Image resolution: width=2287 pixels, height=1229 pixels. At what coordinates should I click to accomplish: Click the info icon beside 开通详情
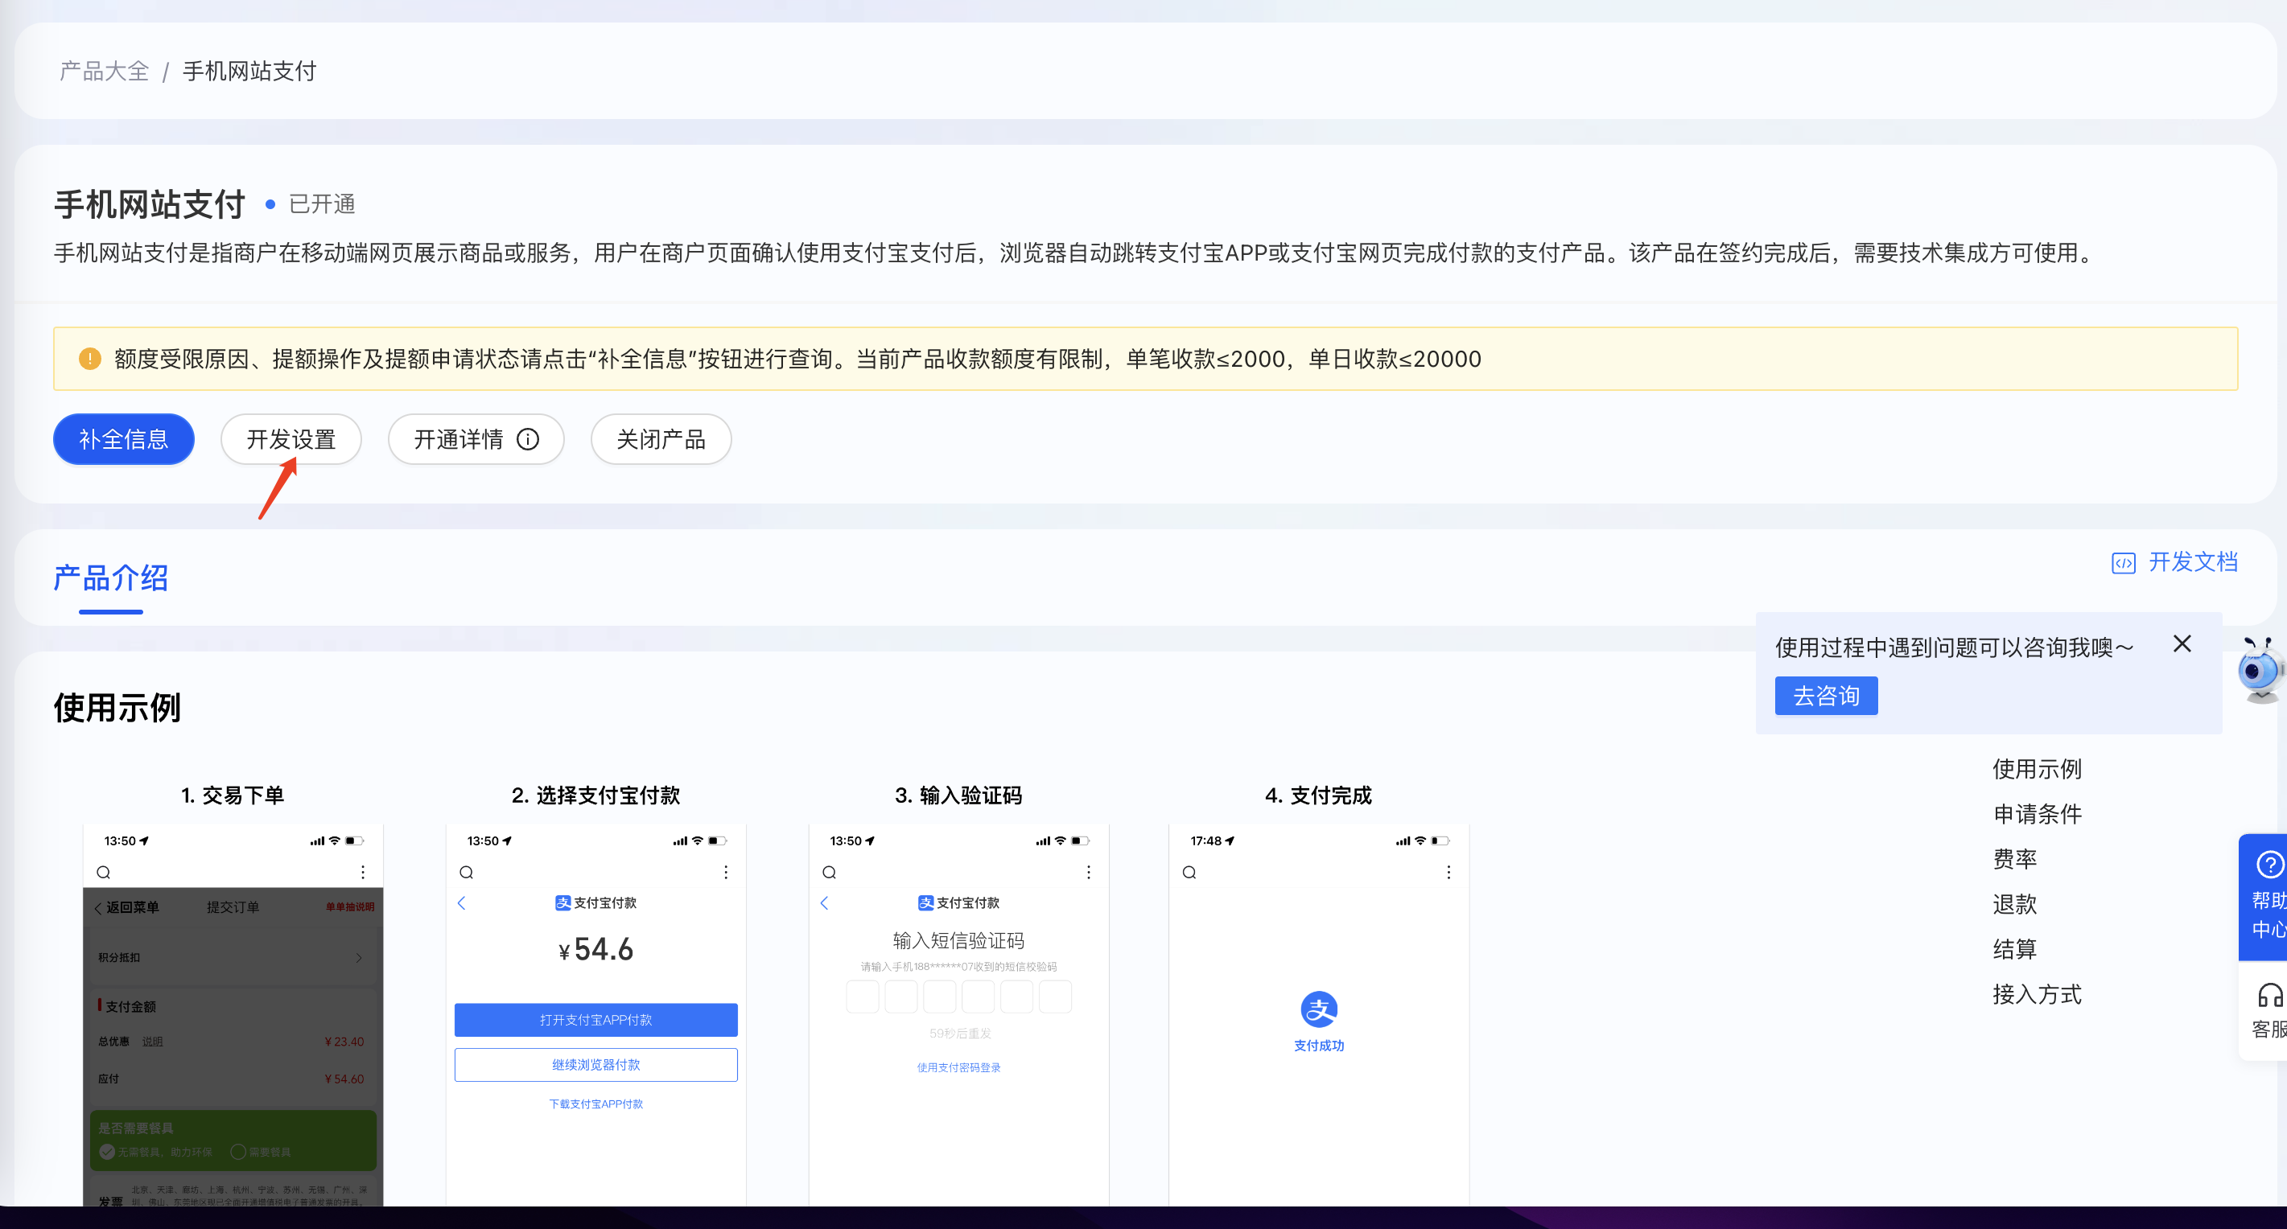[528, 439]
